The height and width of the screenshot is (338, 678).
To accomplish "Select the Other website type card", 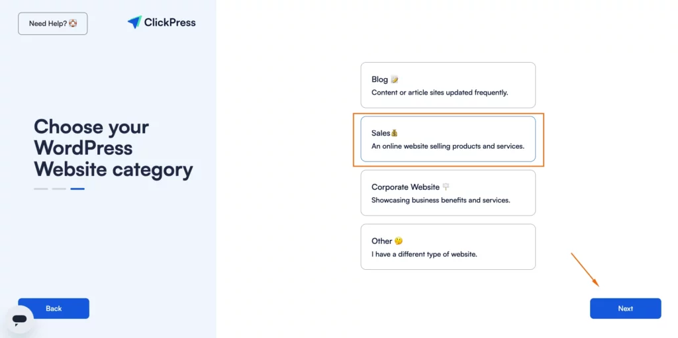I will 448,247.
